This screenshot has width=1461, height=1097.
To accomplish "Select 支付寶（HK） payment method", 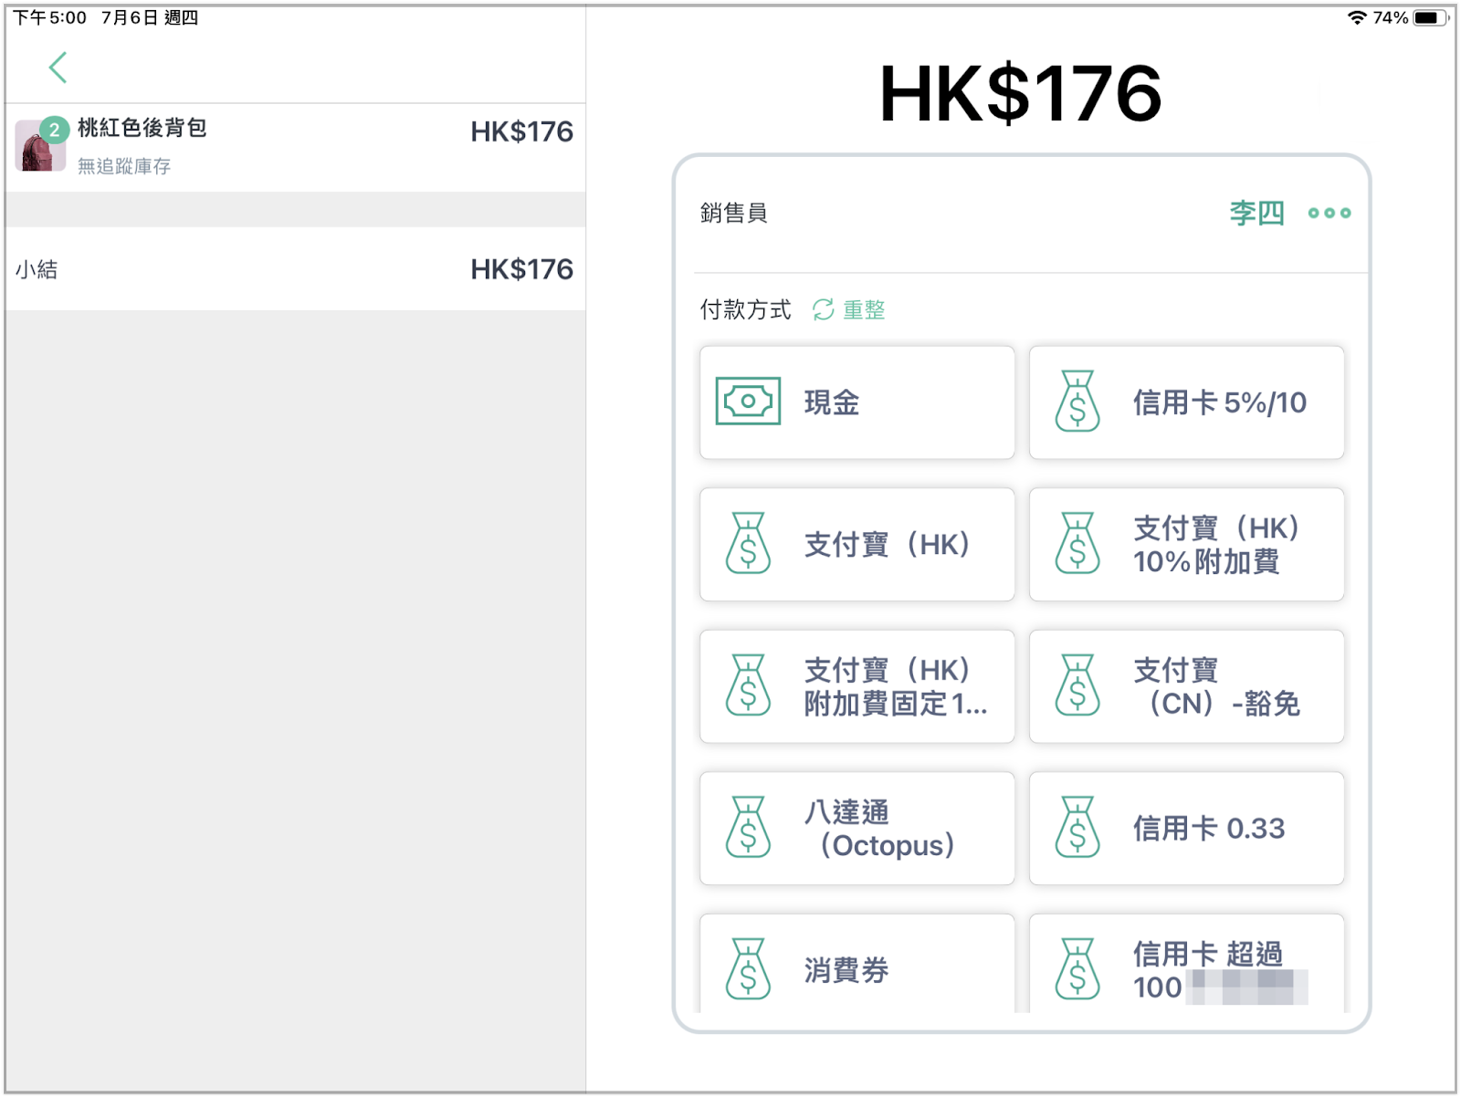I will [x=857, y=544].
